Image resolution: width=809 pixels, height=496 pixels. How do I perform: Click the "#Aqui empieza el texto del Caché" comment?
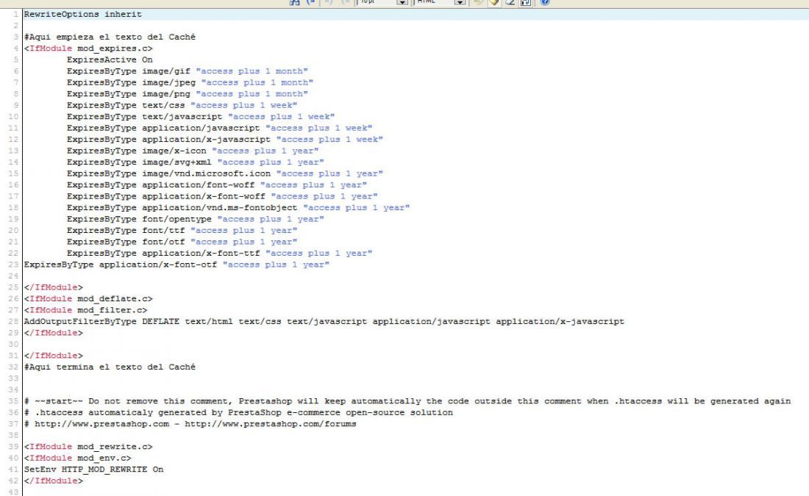click(x=110, y=37)
